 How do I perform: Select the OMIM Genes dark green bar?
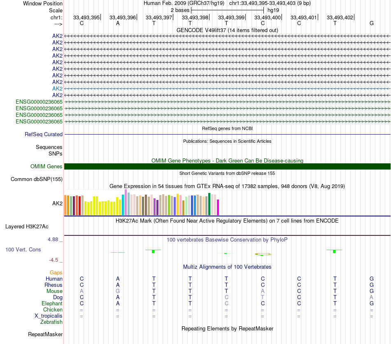click(227, 167)
